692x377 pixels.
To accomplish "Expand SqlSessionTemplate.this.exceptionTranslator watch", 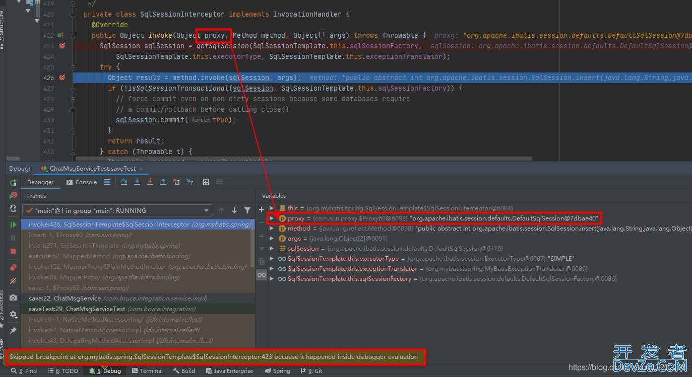I will pyautogui.click(x=272, y=268).
